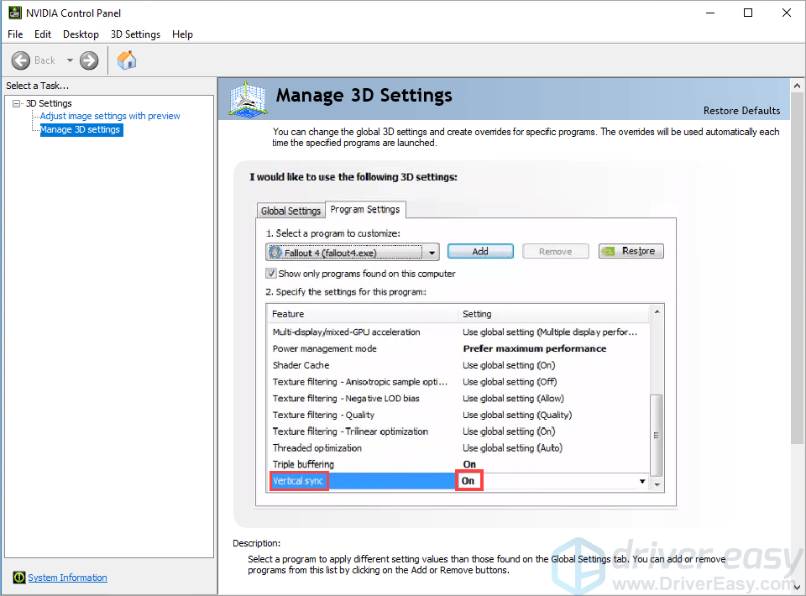Screen dimensions: 806x596
Task: Open the Desktop menu
Action: tap(81, 34)
